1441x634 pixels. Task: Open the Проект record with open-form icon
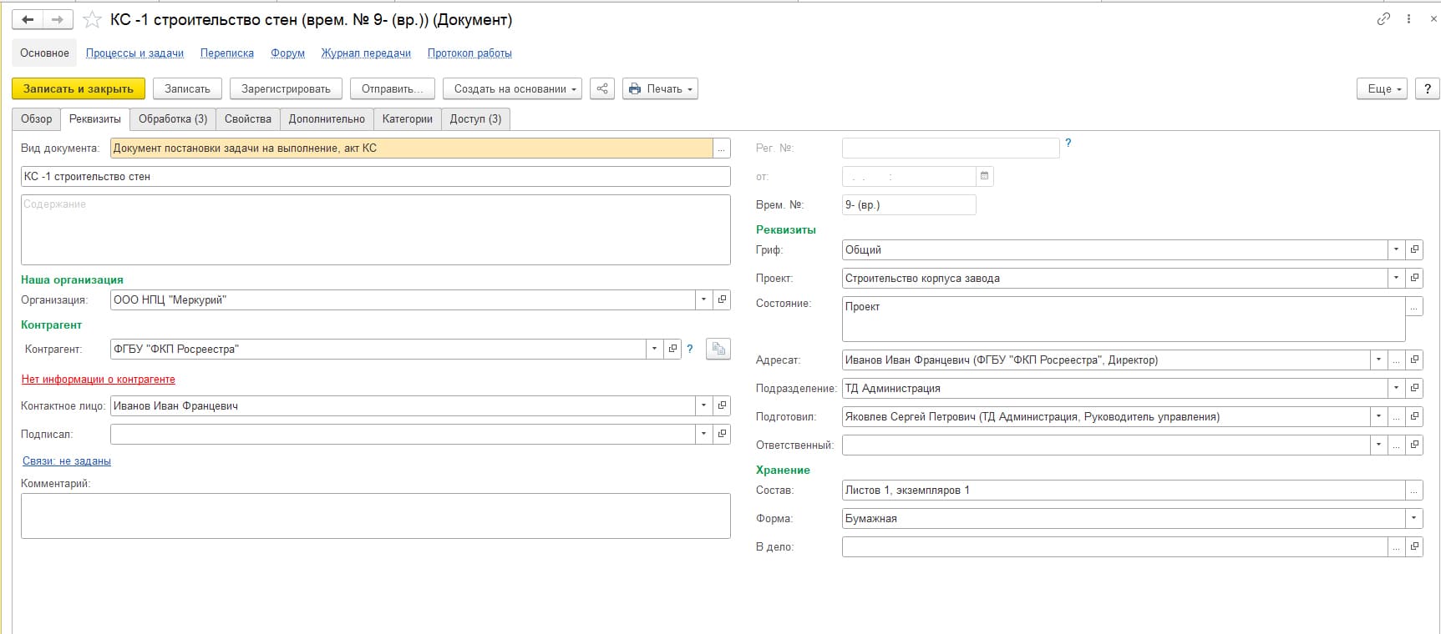[1414, 278]
